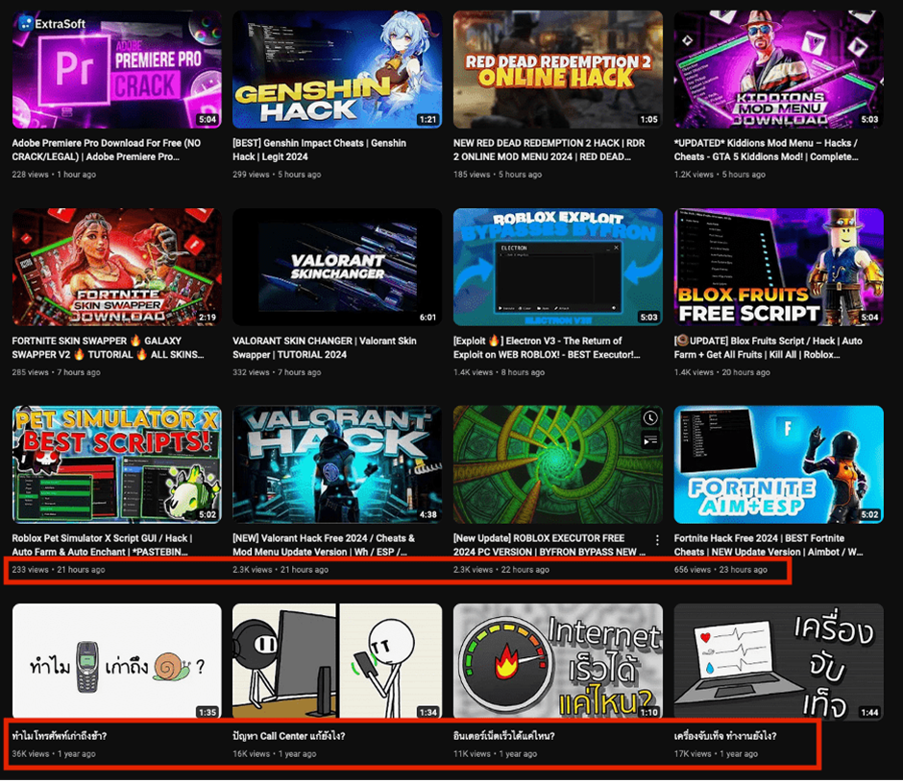The image size is (903, 781).
Task: Click the Add to Queue icon on Roblox Executor thumbnail
Action: coord(650,440)
